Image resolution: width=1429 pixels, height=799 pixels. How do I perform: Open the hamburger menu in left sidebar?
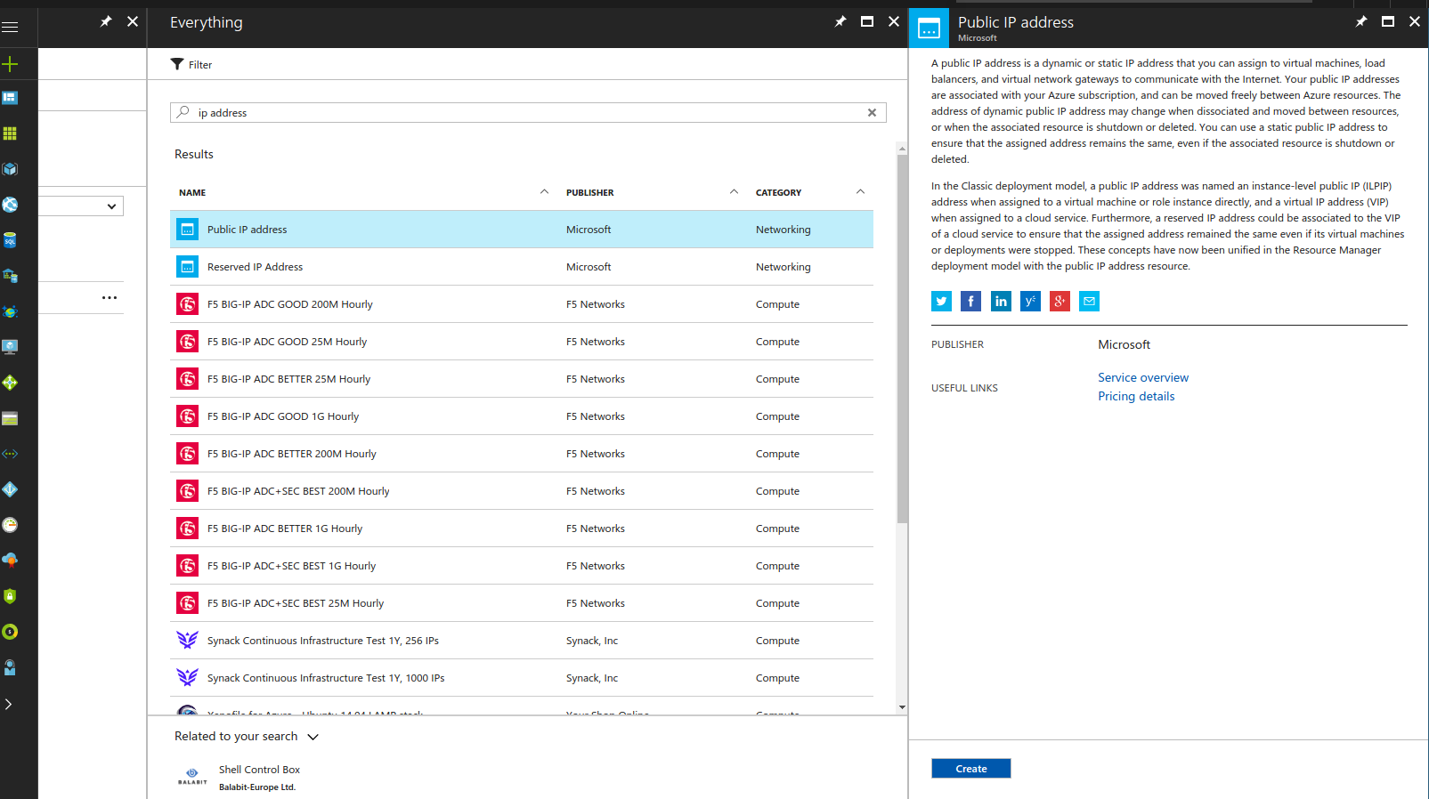(x=10, y=28)
